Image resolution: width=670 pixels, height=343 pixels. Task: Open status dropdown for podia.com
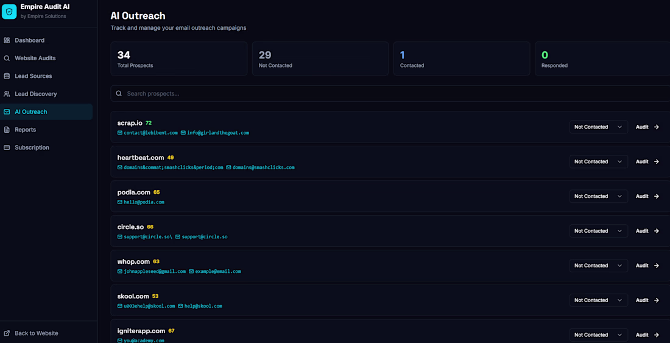click(x=598, y=196)
